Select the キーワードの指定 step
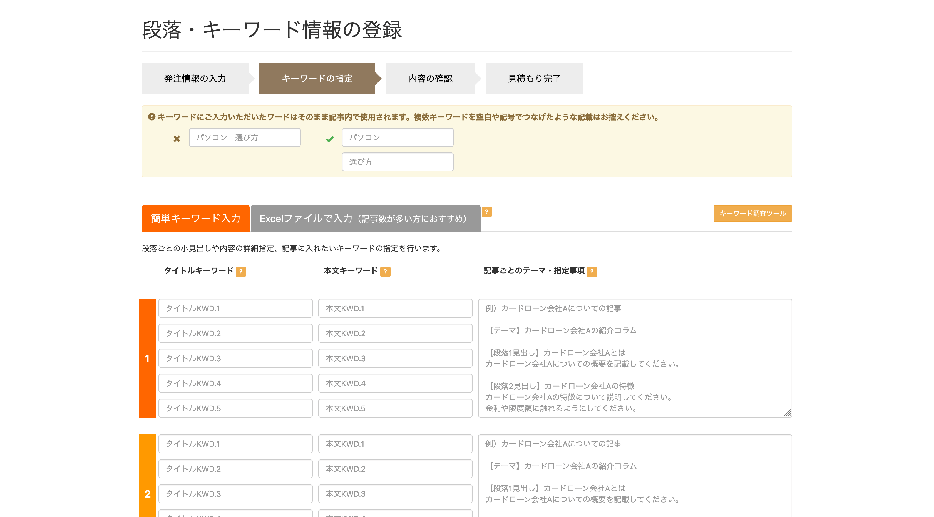The image size is (934, 517). point(317,79)
